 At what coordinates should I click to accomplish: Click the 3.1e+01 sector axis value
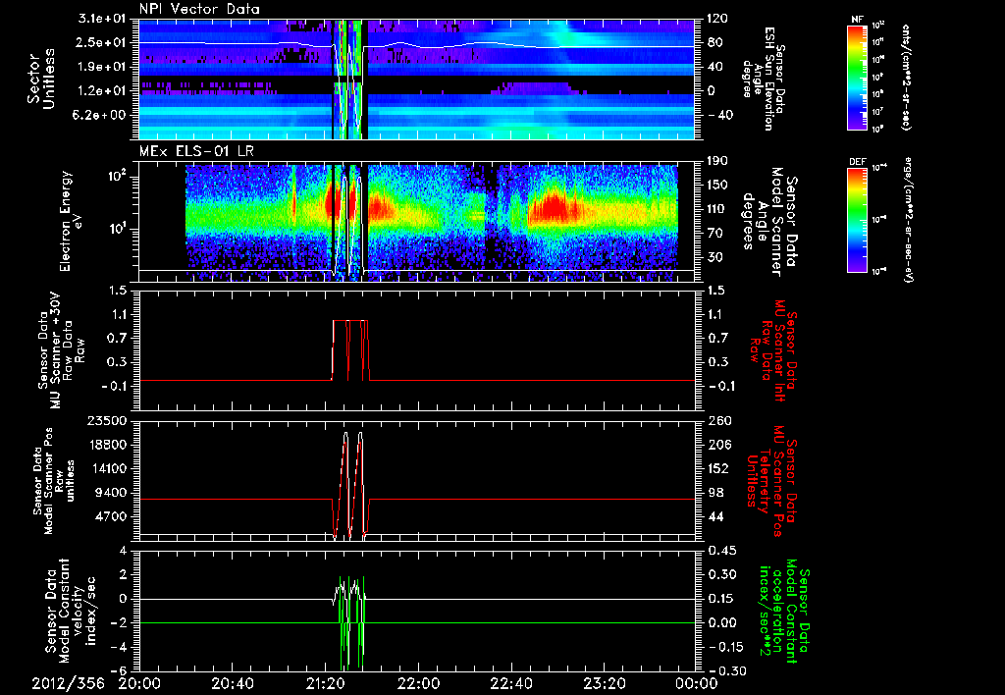(102, 19)
